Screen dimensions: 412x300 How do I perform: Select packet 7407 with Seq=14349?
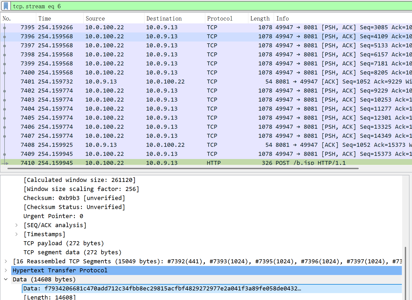pyautogui.click(x=206, y=136)
